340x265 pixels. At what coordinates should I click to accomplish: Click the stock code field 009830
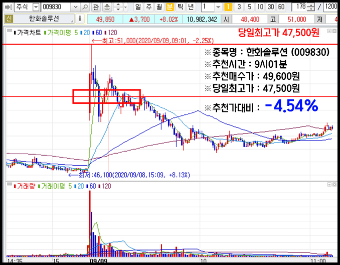point(56,7)
